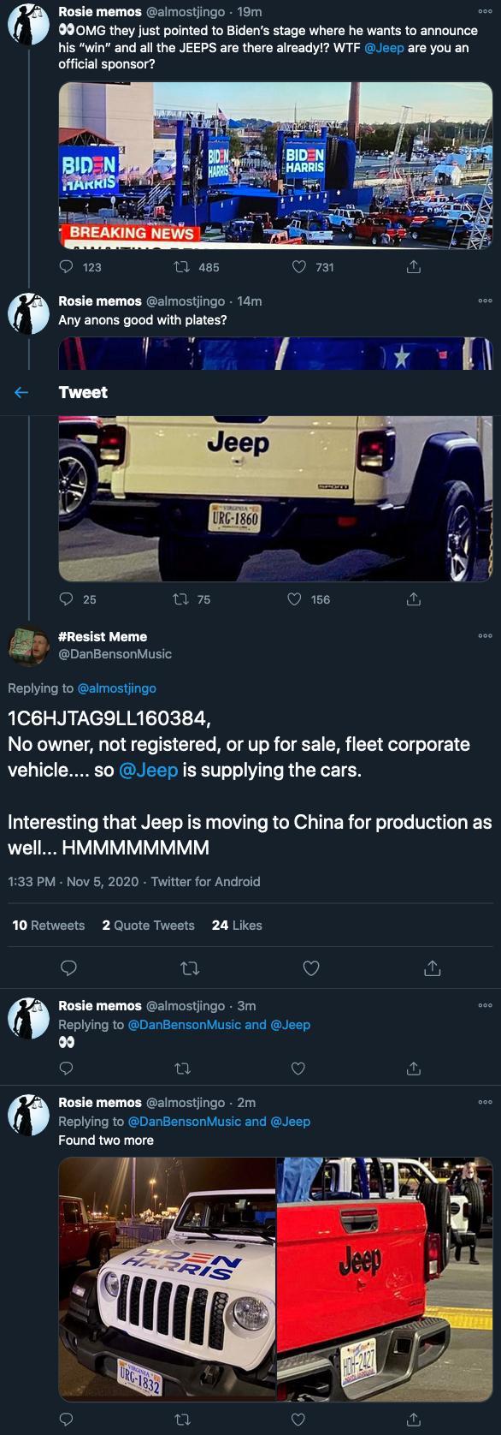
Task: Reply to the Biden stage Jeeps tweet
Action: click(x=66, y=267)
